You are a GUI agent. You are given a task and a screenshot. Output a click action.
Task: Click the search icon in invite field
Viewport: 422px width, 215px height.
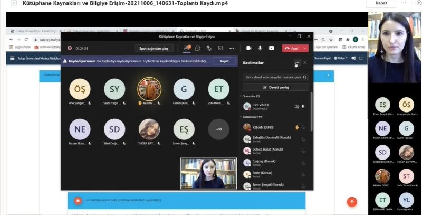[304, 77]
